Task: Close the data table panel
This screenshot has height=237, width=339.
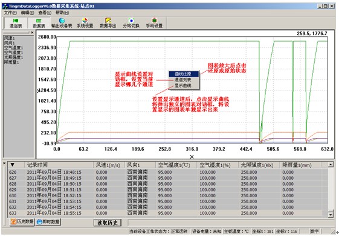Action: coord(4,163)
